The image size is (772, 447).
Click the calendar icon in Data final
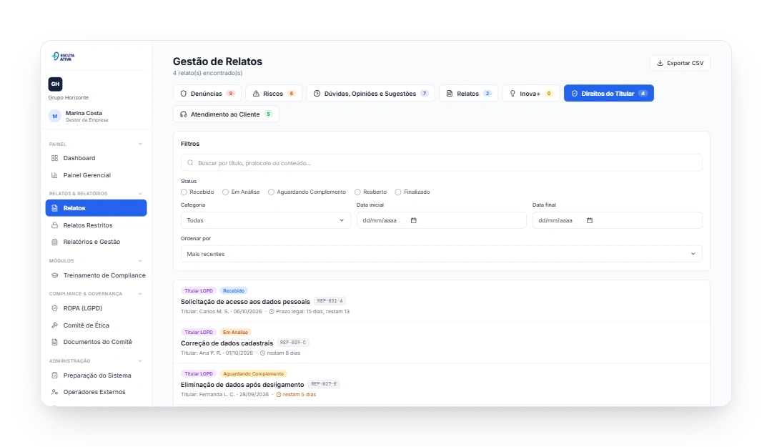(589, 220)
